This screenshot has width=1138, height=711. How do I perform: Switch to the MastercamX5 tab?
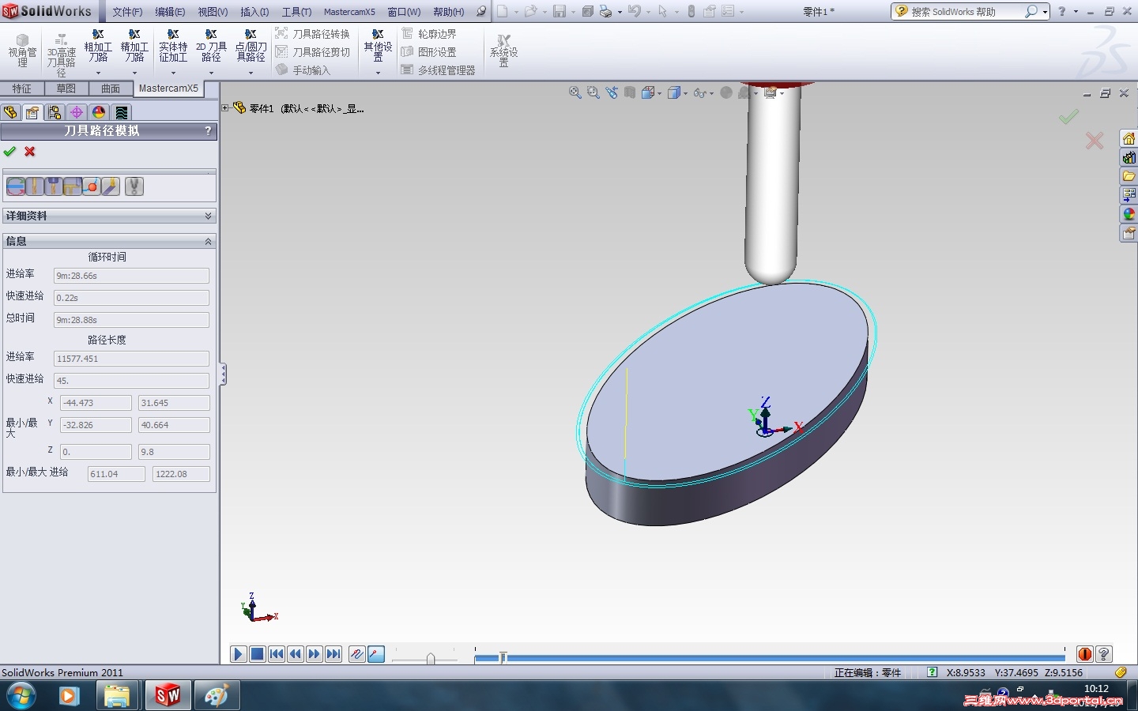click(168, 88)
